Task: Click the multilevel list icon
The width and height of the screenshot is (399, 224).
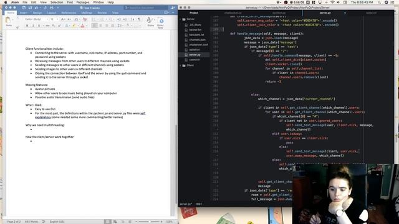Action: click(111, 19)
